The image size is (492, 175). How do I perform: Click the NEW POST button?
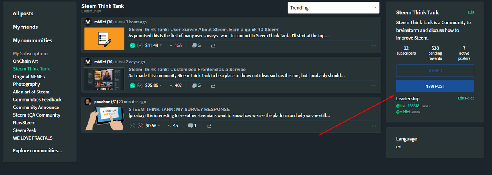click(435, 86)
